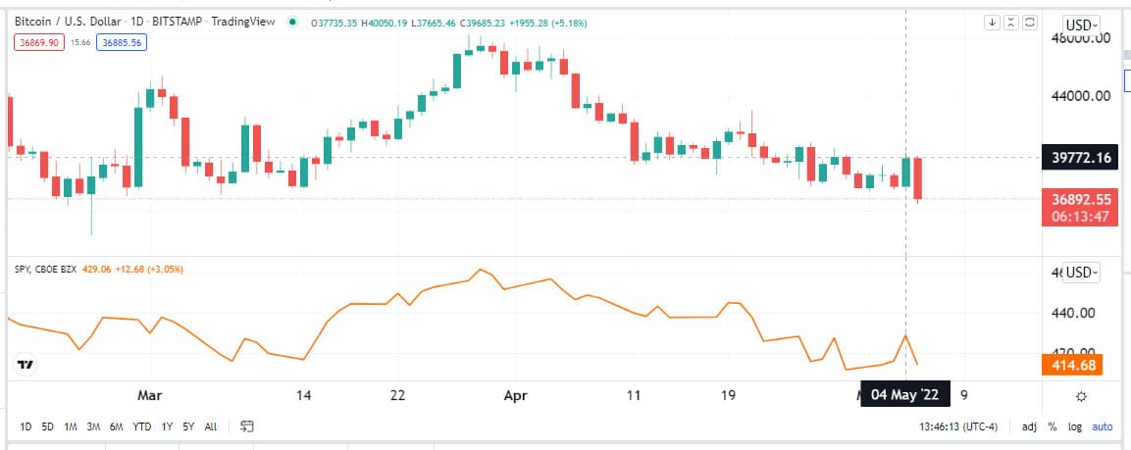Toggle the adj price adjustment
Screen dimensions: 1131x450
1029,426
